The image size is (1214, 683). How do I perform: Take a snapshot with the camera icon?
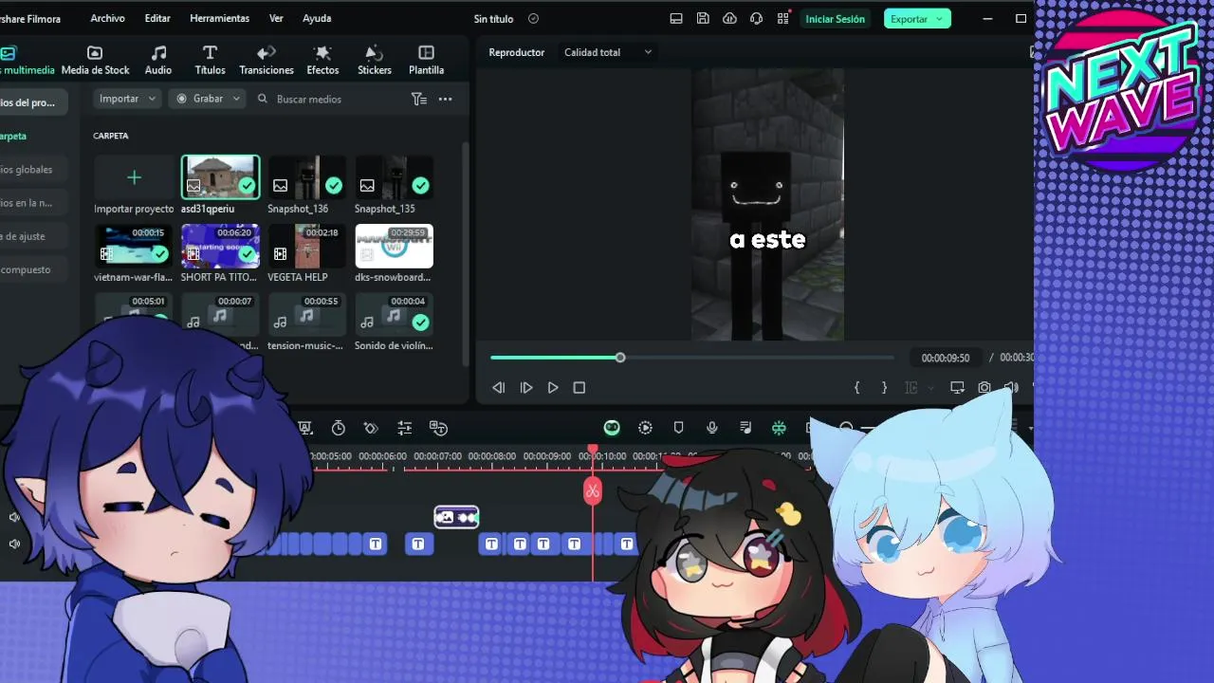tap(984, 387)
